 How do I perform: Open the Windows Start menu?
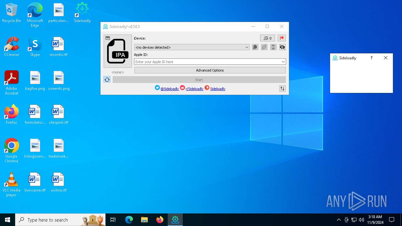pyautogui.click(x=8, y=220)
